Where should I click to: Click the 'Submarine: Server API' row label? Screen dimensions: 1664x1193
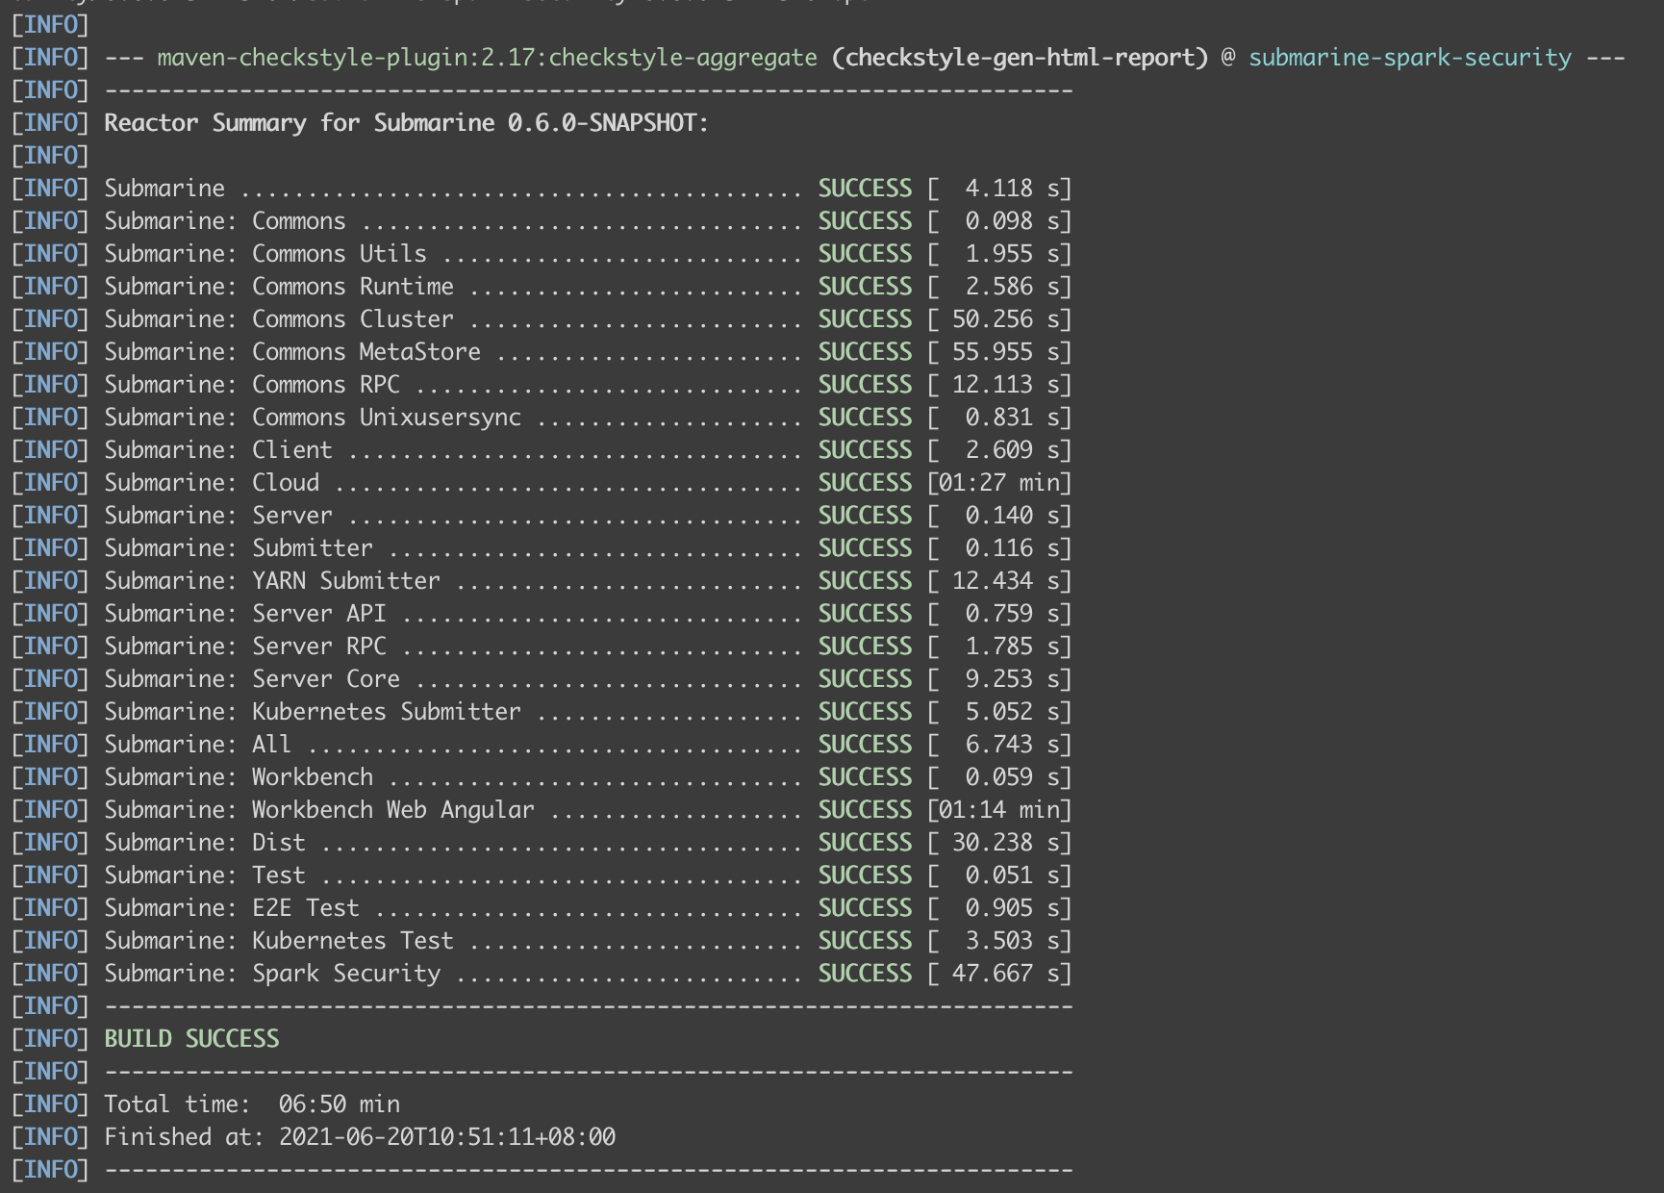point(245,614)
